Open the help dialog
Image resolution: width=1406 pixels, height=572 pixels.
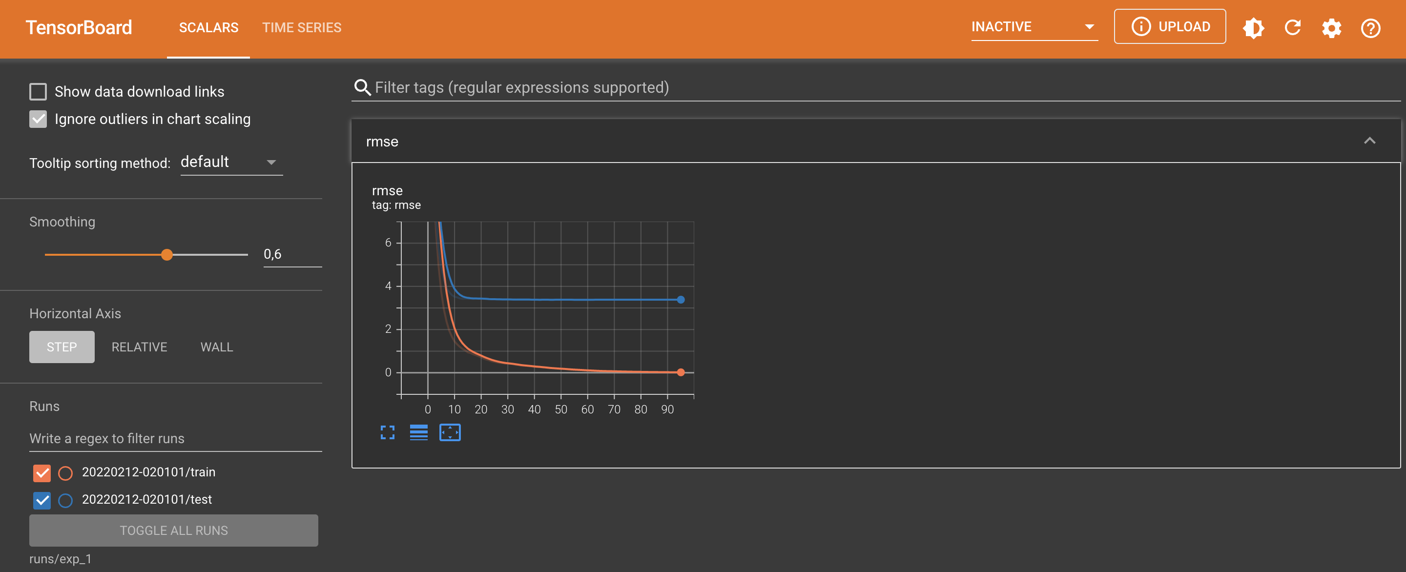(1370, 27)
